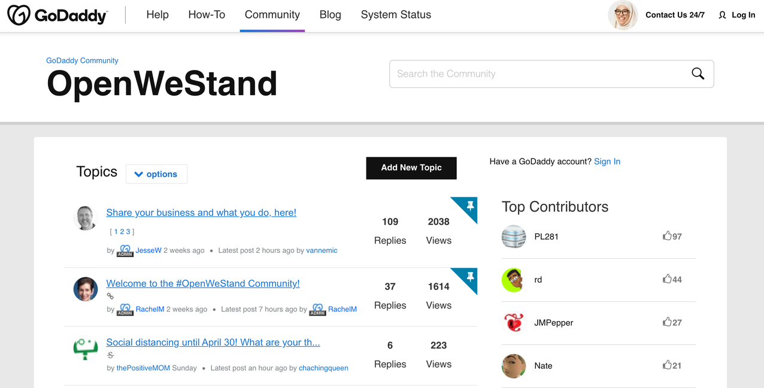764x388 pixels.
Task: Click thumbs-up icon next to 27
Action: (x=667, y=322)
